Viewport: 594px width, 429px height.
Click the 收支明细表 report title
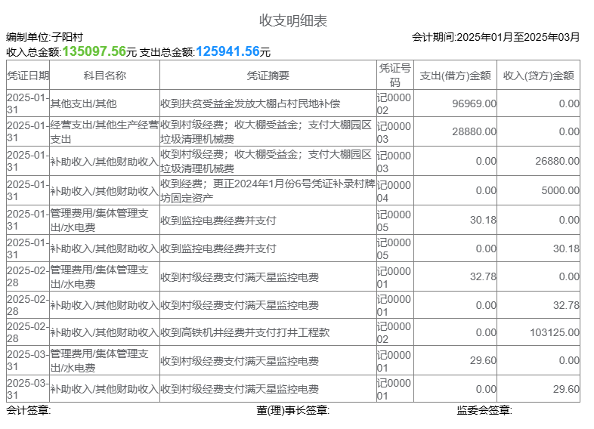coord(293,20)
